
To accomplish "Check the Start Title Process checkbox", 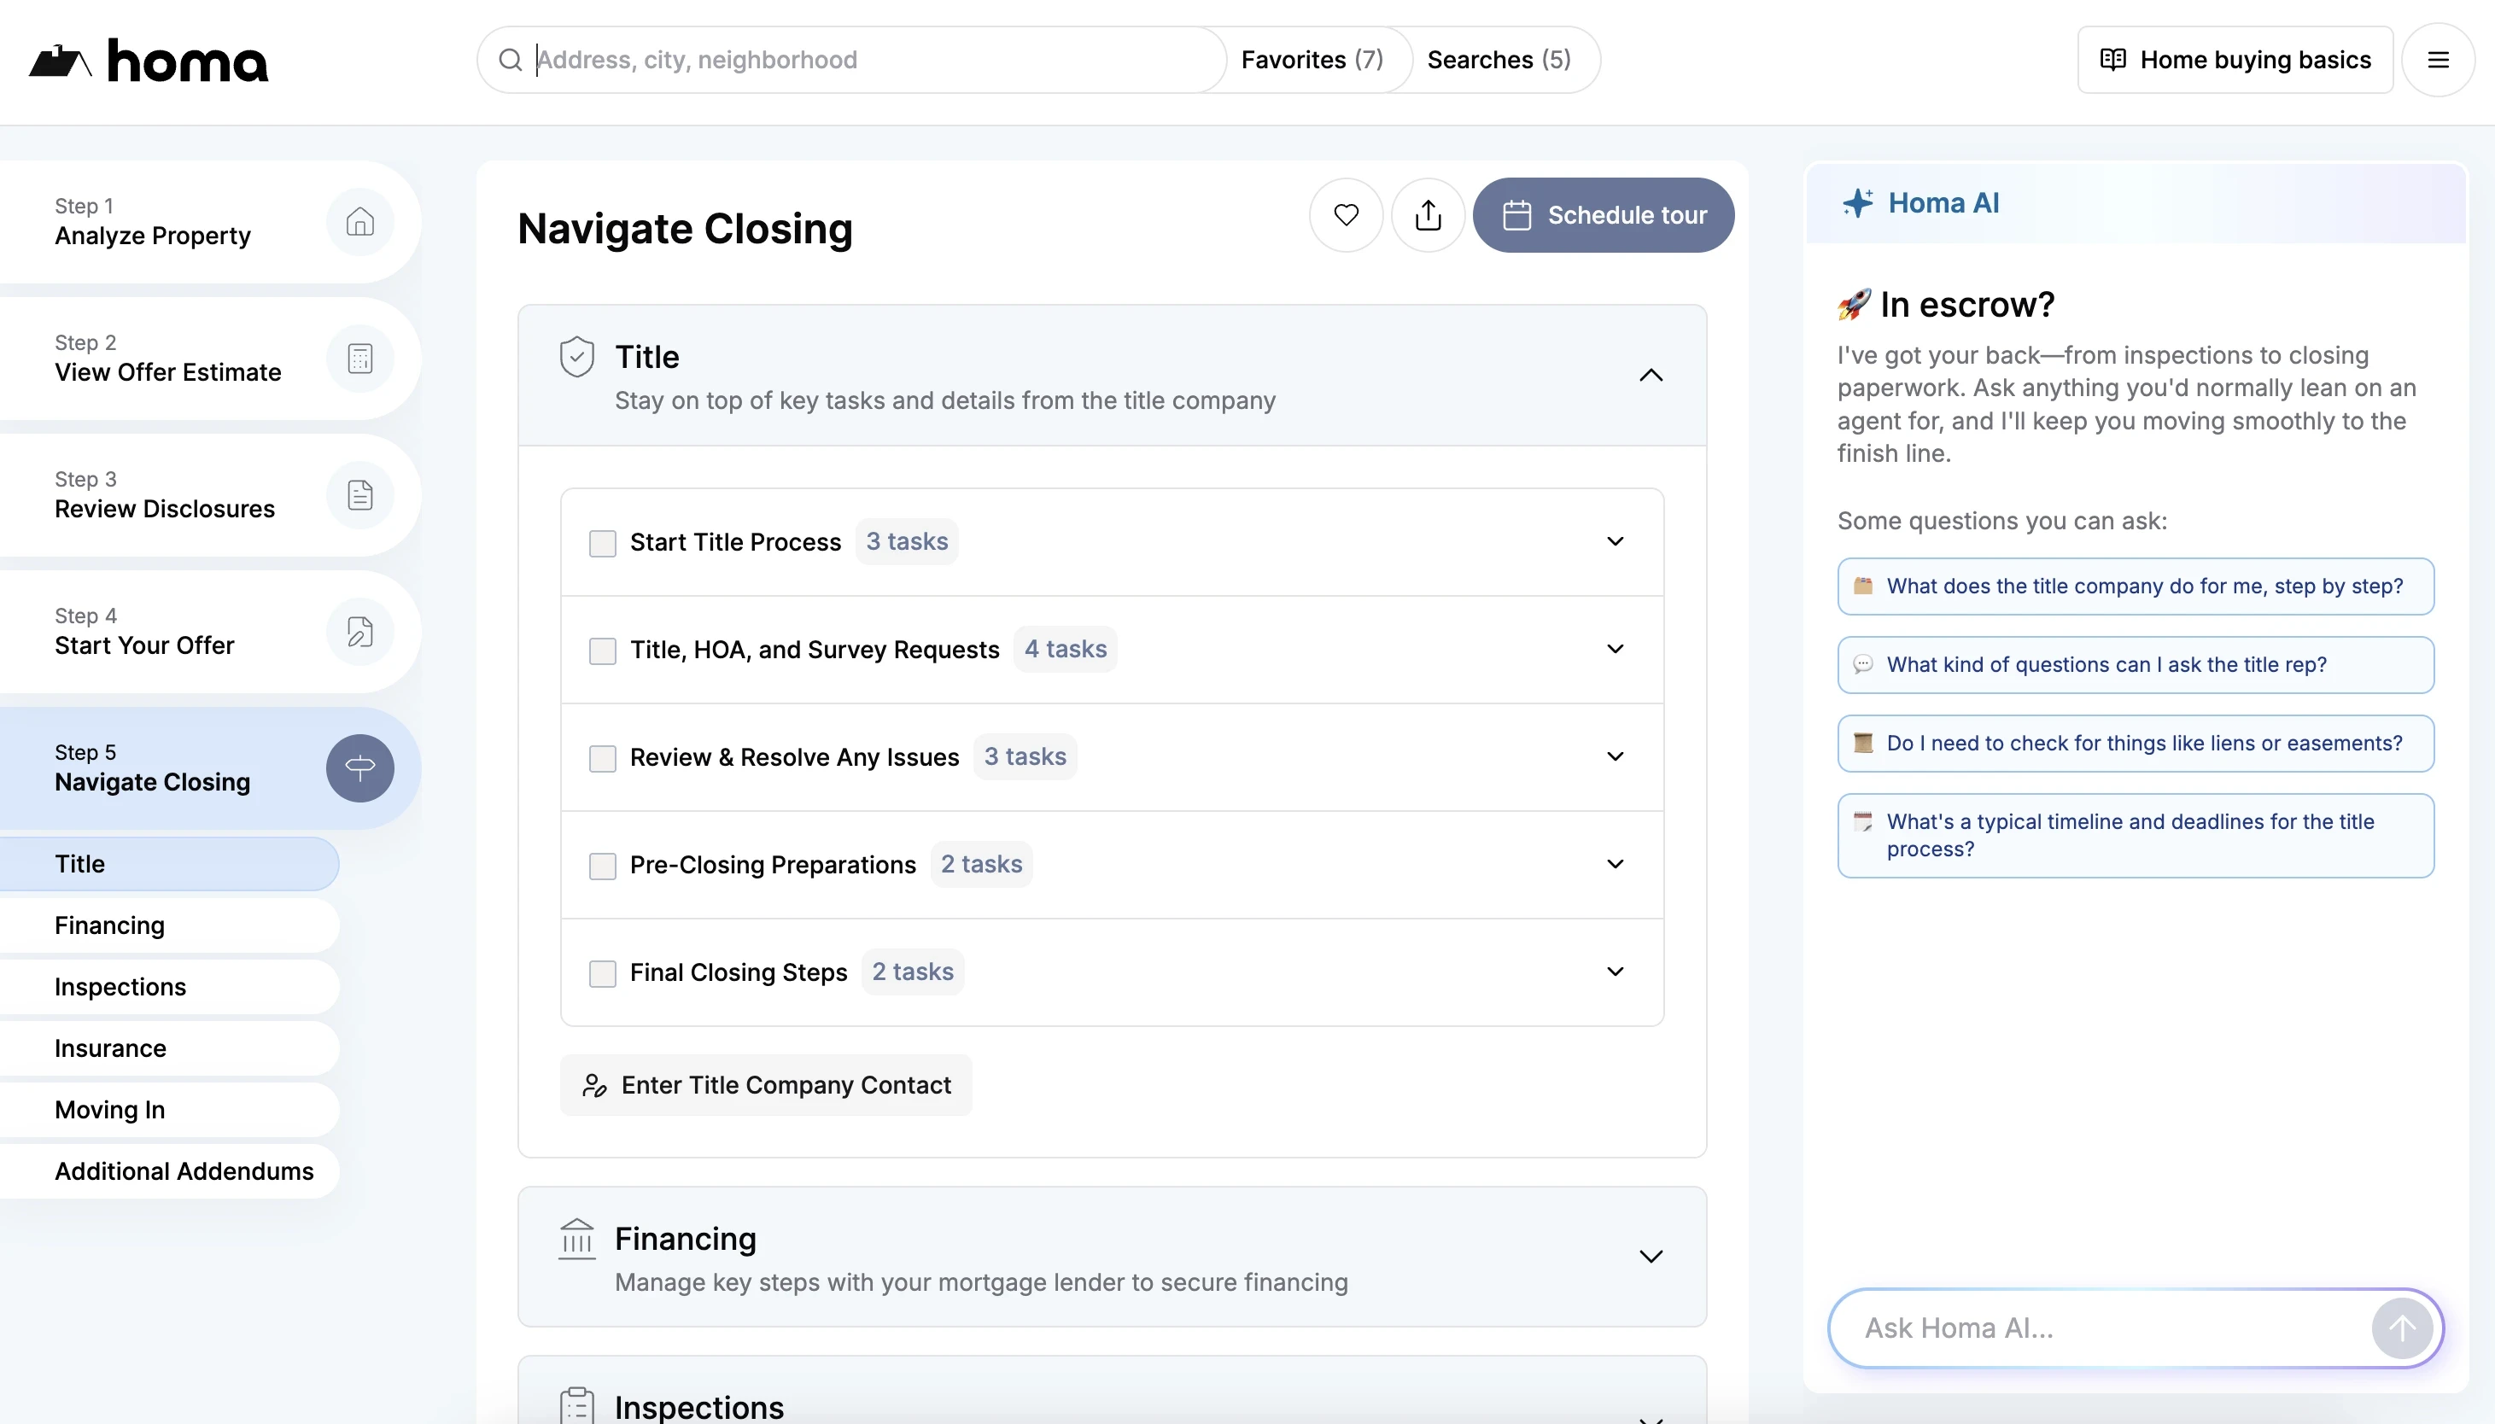I will pos(603,543).
